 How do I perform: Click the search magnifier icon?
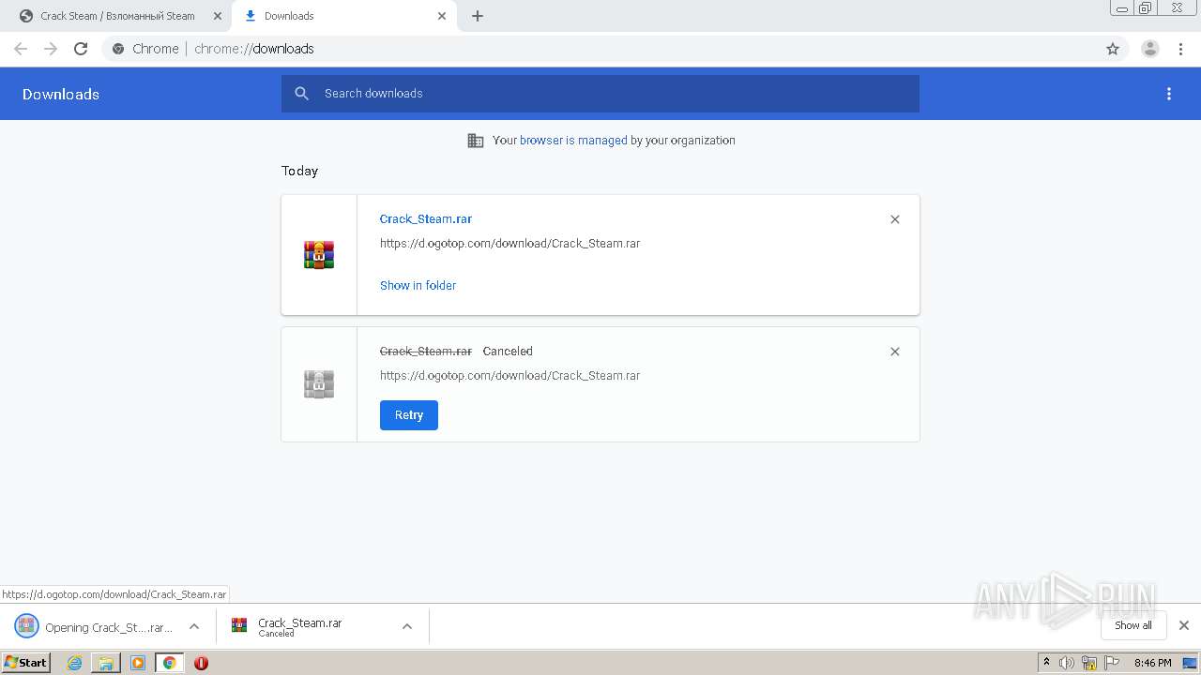click(301, 94)
